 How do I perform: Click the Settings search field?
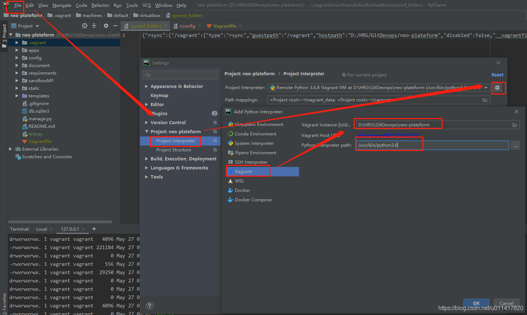coord(180,75)
